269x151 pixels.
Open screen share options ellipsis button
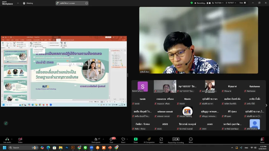click(86, 3)
